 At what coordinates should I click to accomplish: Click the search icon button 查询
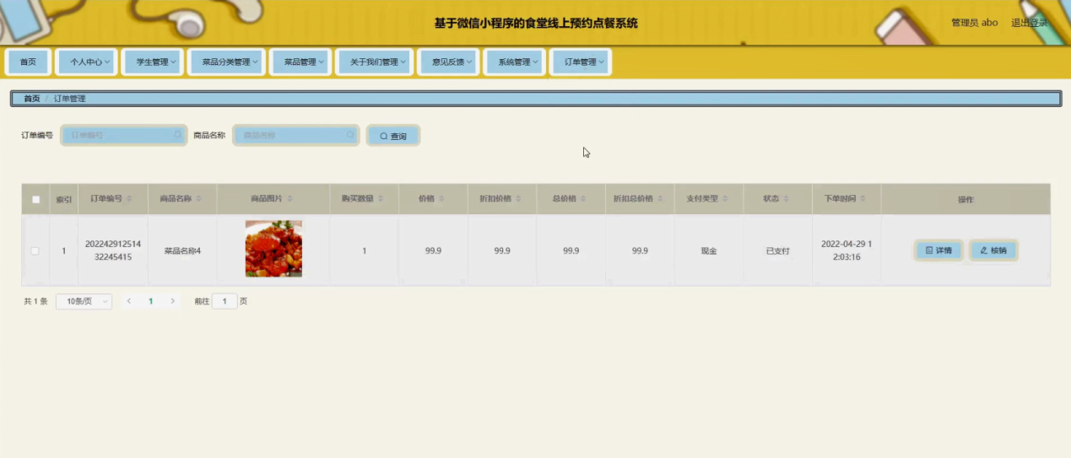393,136
